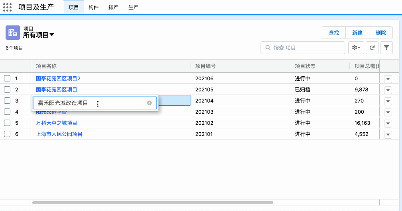Open row actions menu for project 202104
Screen dimensions: 402x211
(x=388, y=101)
